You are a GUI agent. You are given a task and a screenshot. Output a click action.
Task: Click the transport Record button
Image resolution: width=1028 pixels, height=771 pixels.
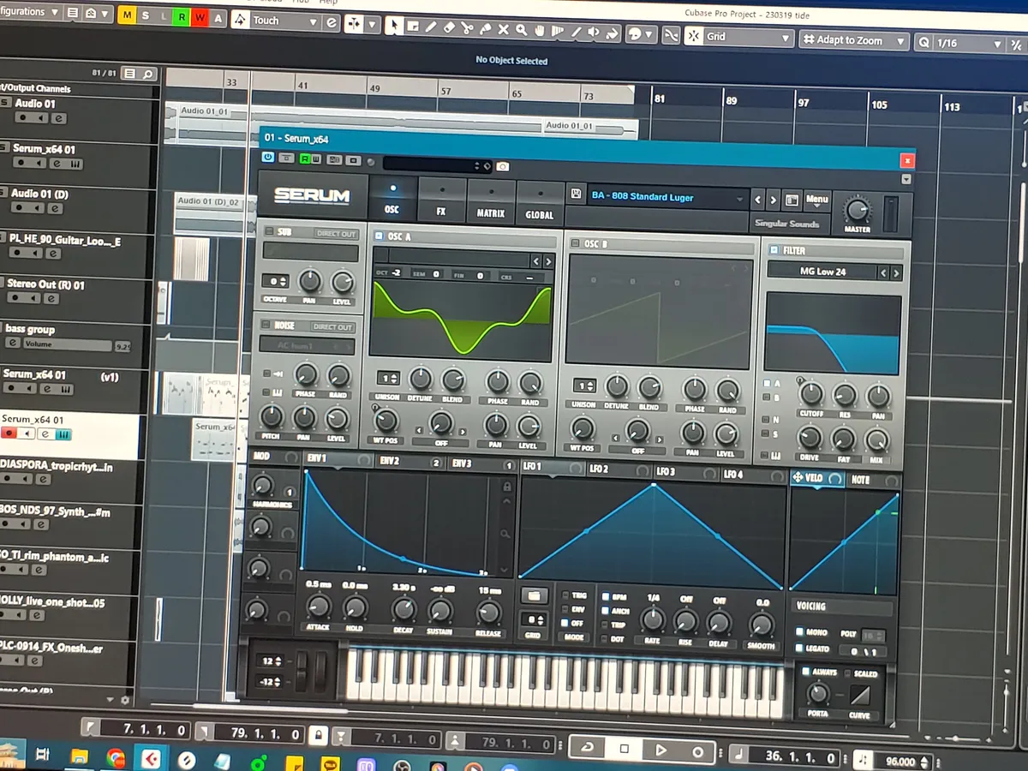click(698, 751)
